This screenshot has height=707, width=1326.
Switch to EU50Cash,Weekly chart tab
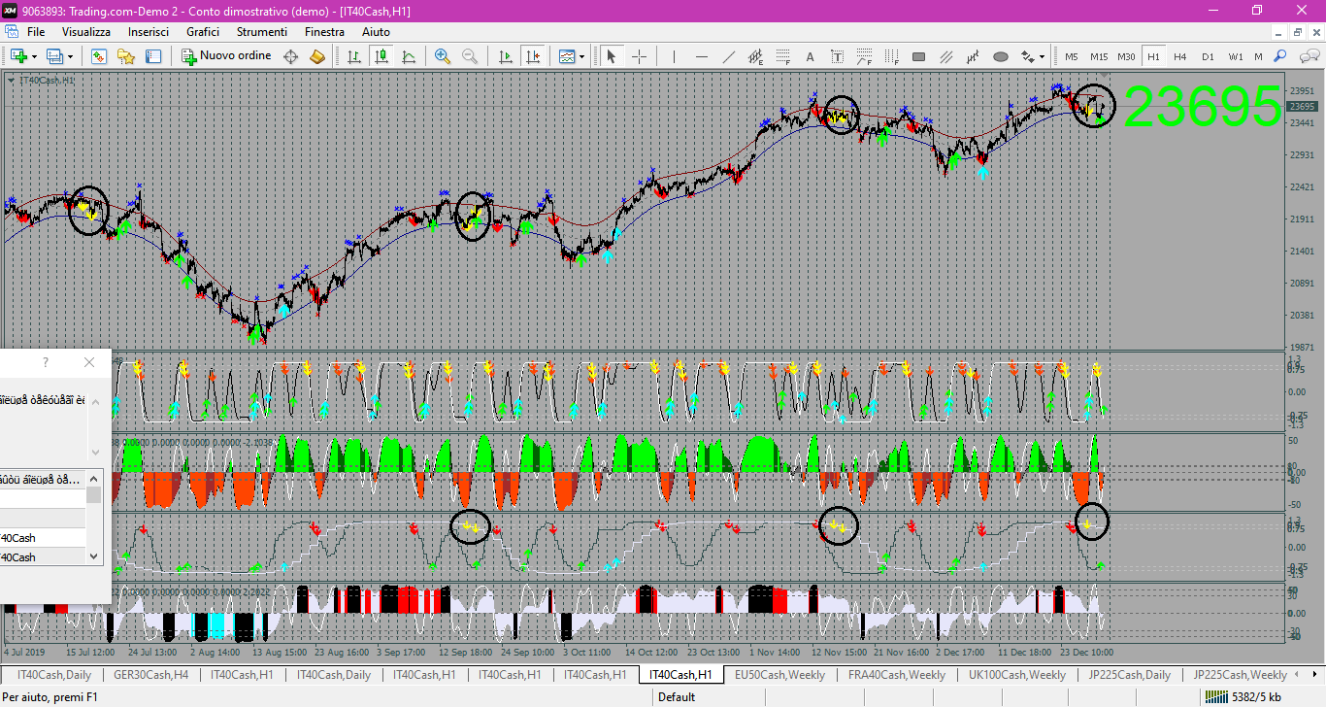tap(779, 675)
